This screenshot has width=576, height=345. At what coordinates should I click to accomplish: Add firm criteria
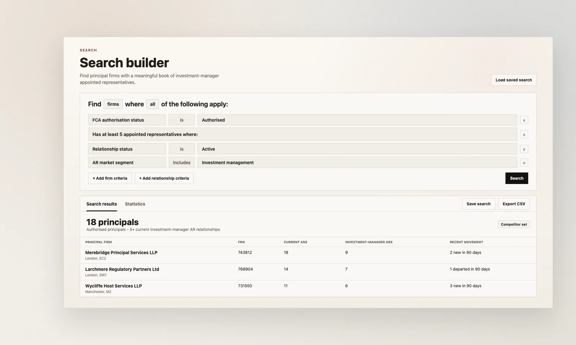coord(110,178)
